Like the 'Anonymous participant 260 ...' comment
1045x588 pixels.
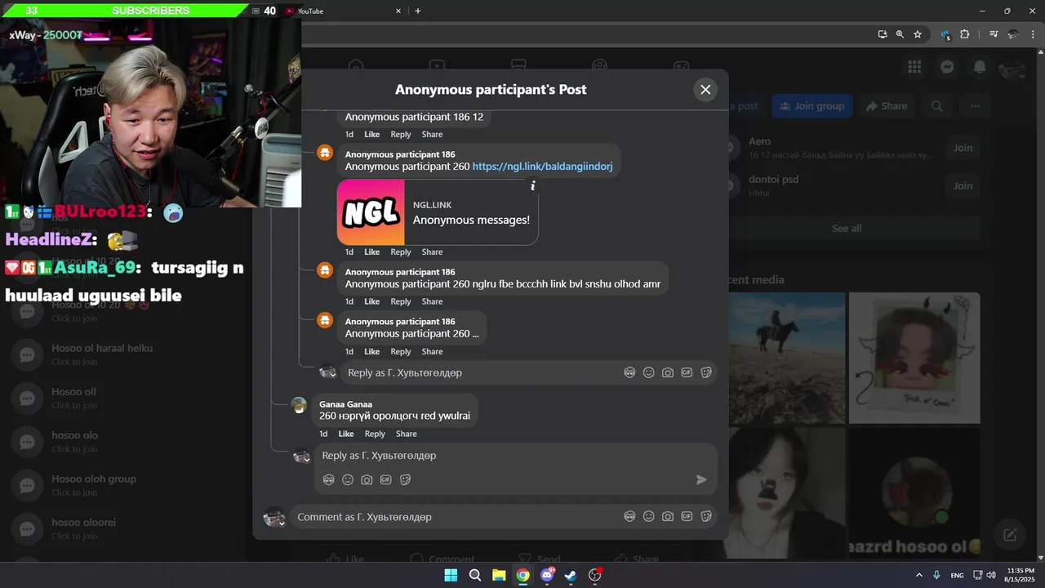(371, 352)
